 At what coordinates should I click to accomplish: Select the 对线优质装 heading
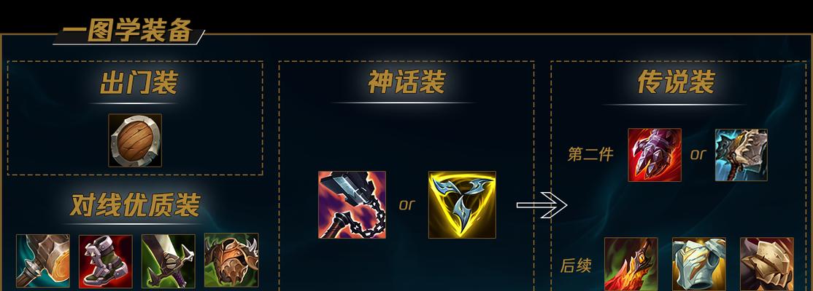point(135,205)
